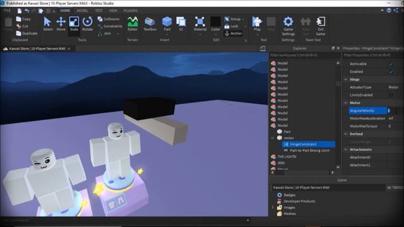
Task: Click the Duplicate icon
Action: point(18,33)
